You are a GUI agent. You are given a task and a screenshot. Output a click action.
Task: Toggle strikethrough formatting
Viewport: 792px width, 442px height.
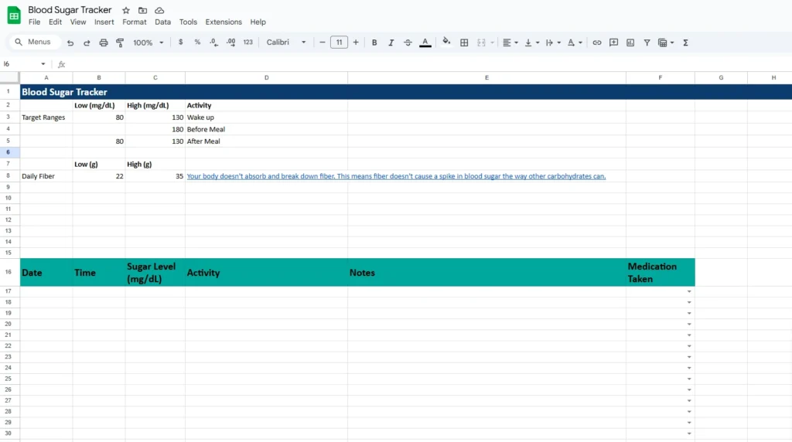point(408,42)
